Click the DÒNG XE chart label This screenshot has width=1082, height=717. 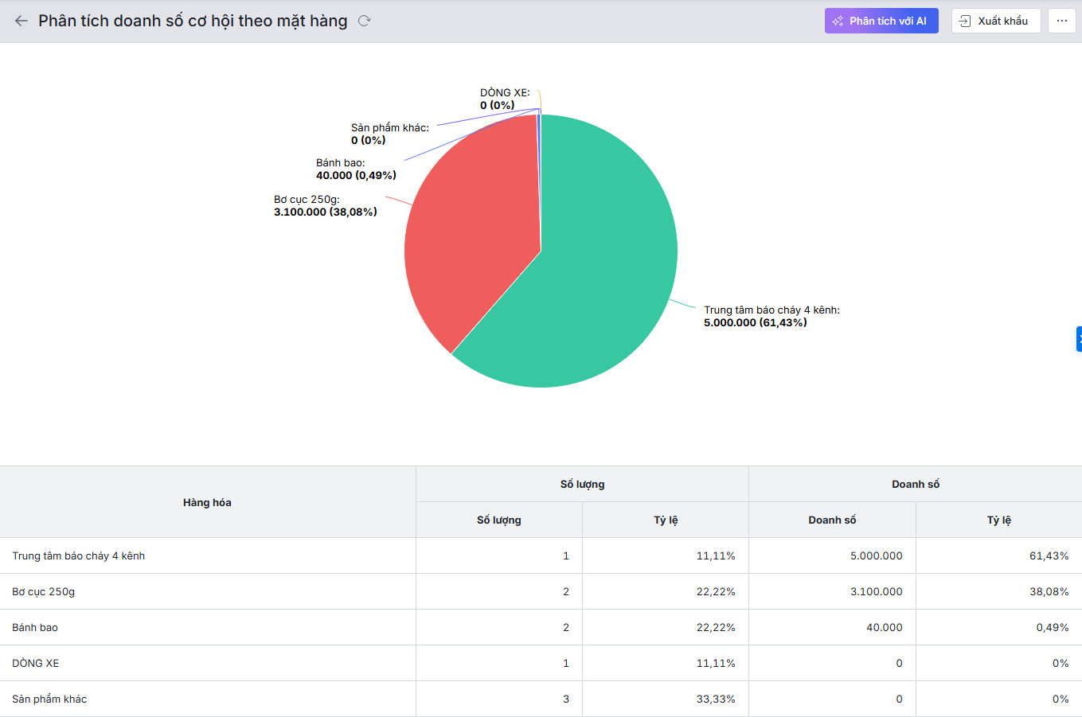pos(504,99)
